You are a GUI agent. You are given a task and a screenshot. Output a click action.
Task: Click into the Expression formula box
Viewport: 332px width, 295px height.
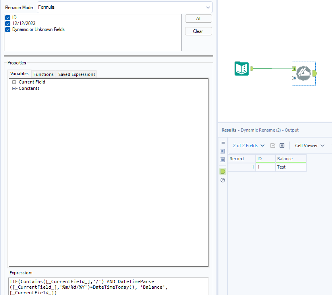[108, 287]
